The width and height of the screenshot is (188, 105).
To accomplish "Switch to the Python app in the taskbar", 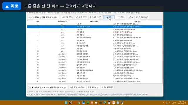I will [122, 103].
